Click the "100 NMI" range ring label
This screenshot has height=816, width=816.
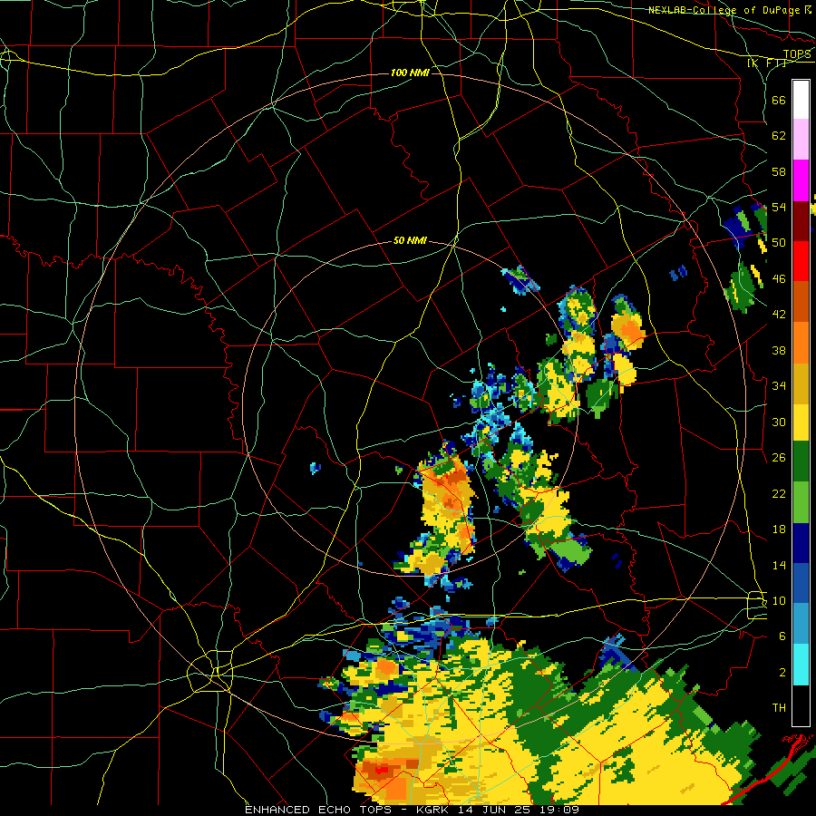410,73
